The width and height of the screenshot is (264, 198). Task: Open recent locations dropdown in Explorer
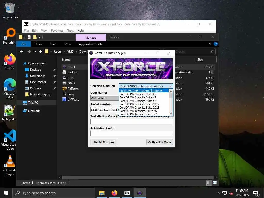click(35, 52)
